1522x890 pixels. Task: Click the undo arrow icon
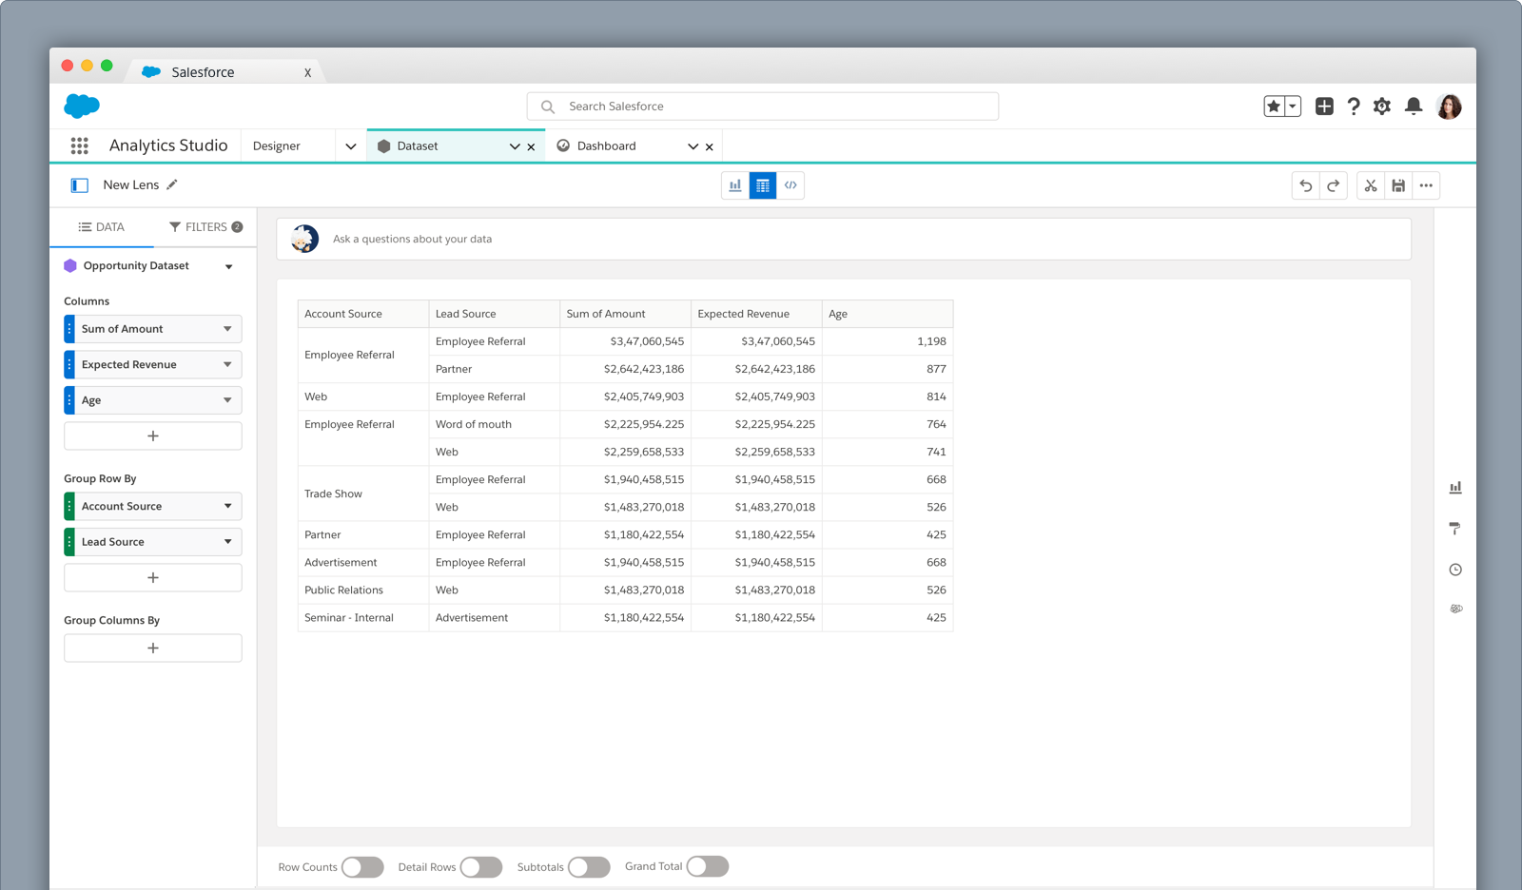[x=1305, y=185]
